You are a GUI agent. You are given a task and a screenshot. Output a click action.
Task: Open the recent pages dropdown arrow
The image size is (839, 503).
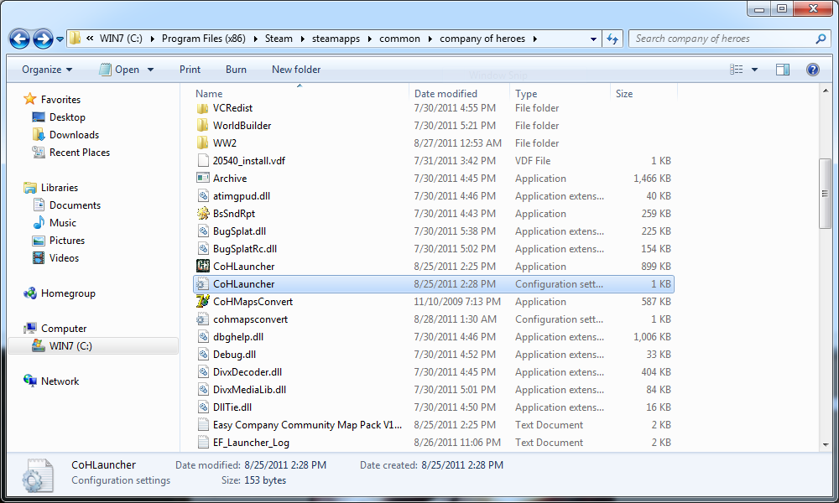pyautogui.click(x=60, y=39)
